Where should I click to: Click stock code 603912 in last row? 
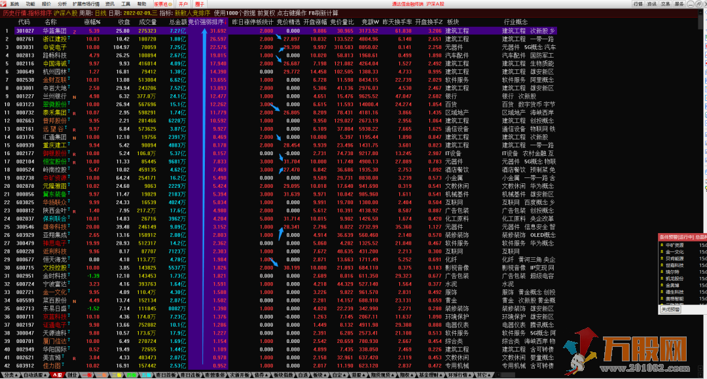point(26,365)
